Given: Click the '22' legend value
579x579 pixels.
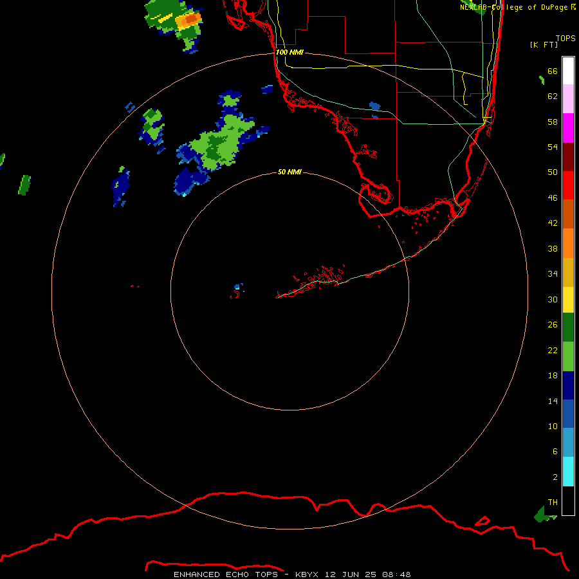Looking at the screenshot, I should coord(553,350).
